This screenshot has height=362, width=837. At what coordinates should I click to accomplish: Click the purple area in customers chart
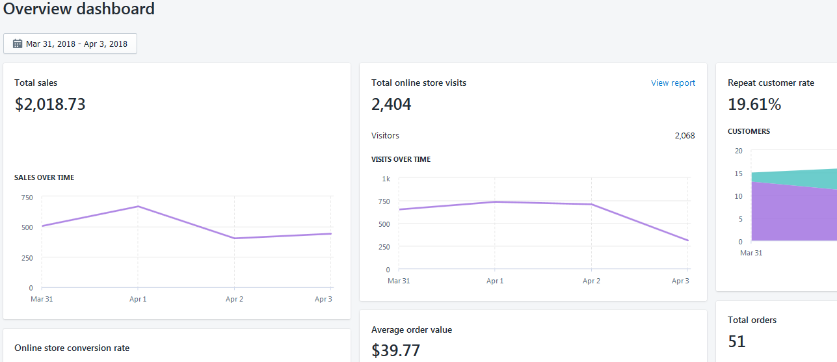pyautogui.click(x=793, y=214)
